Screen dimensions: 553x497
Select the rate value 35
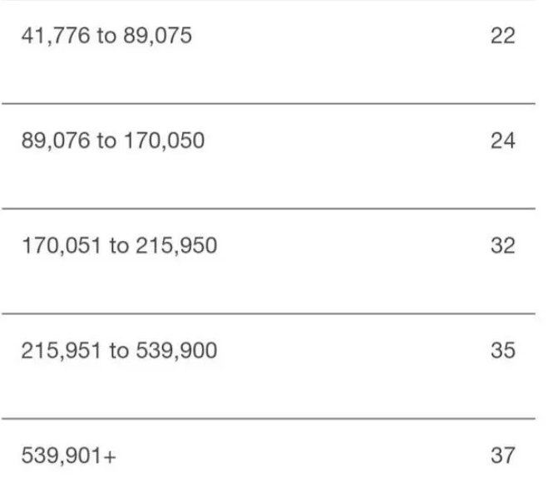pos(503,351)
